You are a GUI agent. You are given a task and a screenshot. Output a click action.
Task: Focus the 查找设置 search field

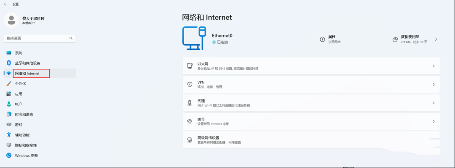click(40, 38)
